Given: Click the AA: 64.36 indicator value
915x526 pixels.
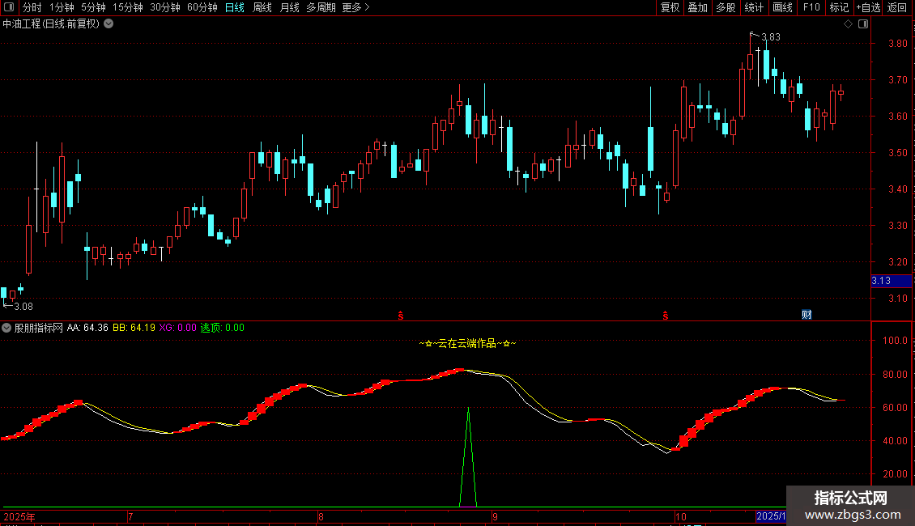Looking at the screenshot, I should point(87,328).
